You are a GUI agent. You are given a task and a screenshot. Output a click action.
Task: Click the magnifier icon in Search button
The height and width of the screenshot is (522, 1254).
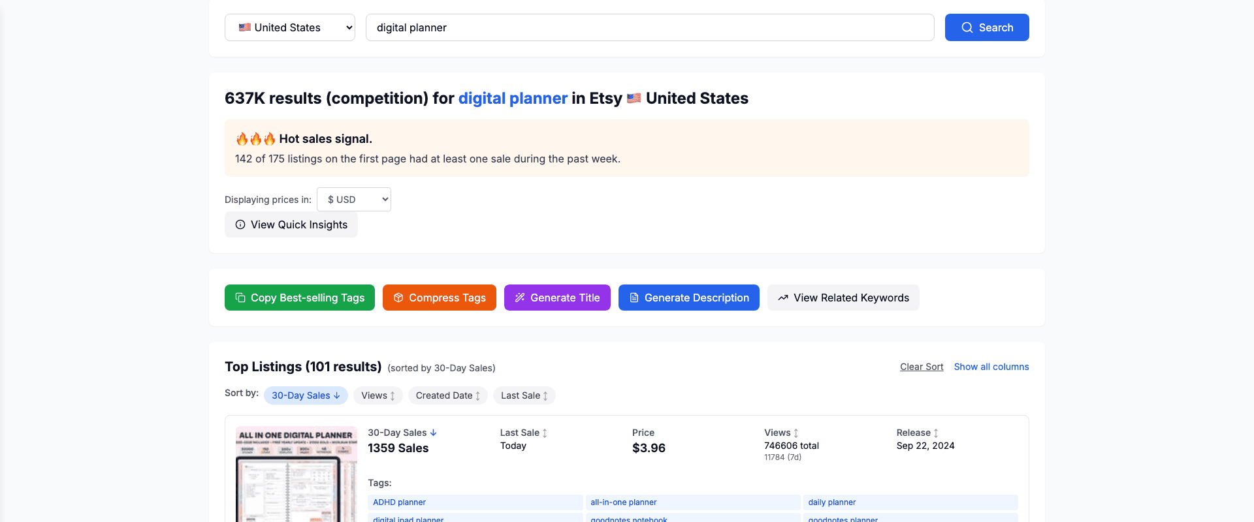[x=967, y=27]
